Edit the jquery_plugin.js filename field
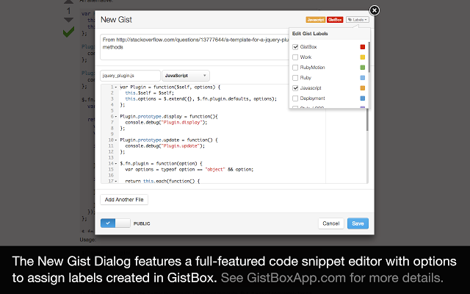This screenshot has height=294, width=470. (130, 76)
